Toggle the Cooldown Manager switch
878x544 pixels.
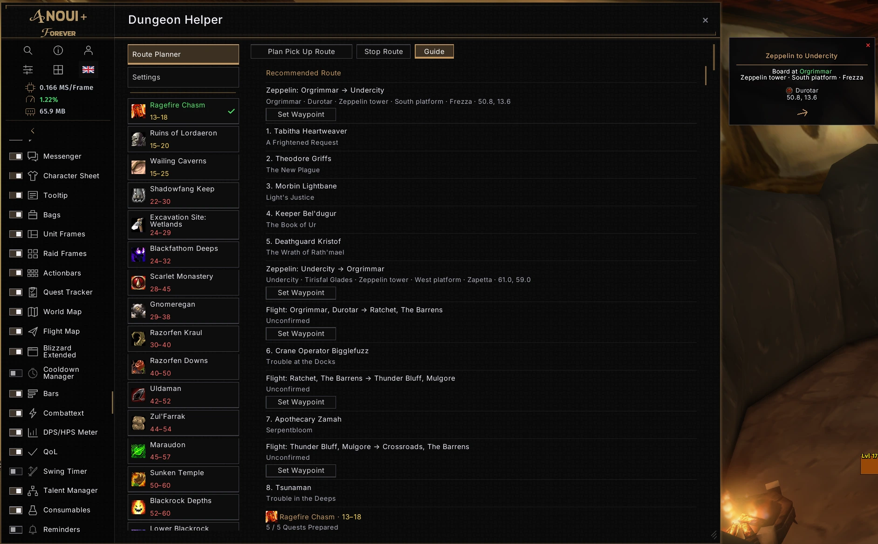[16, 373]
